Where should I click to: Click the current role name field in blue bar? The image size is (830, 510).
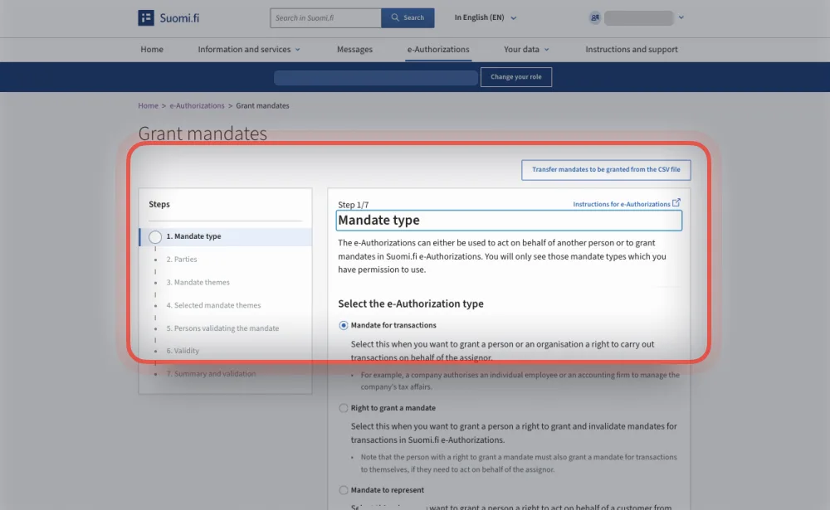[376, 78]
